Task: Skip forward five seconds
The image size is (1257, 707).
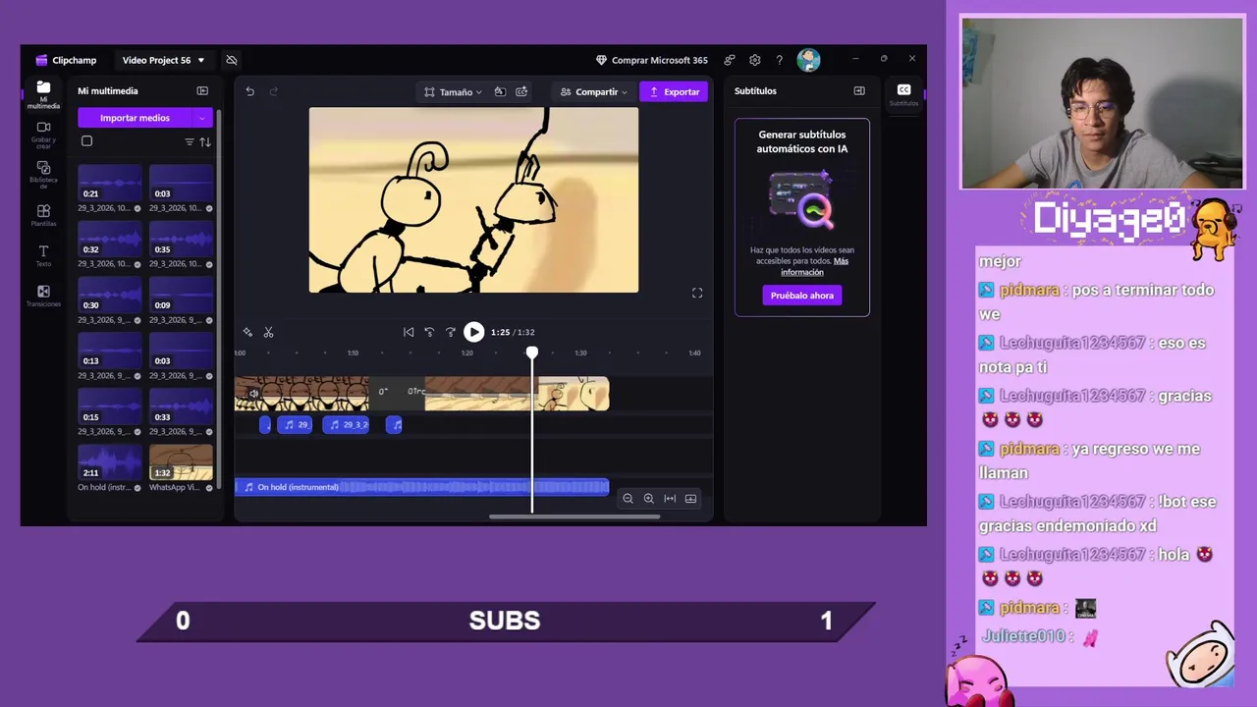Action: point(451,332)
